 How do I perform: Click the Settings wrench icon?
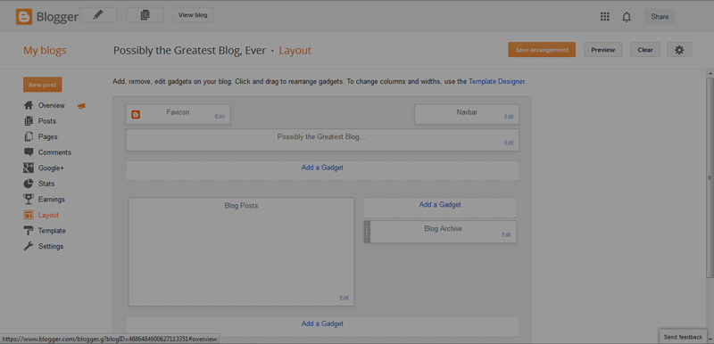click(29, 246)
